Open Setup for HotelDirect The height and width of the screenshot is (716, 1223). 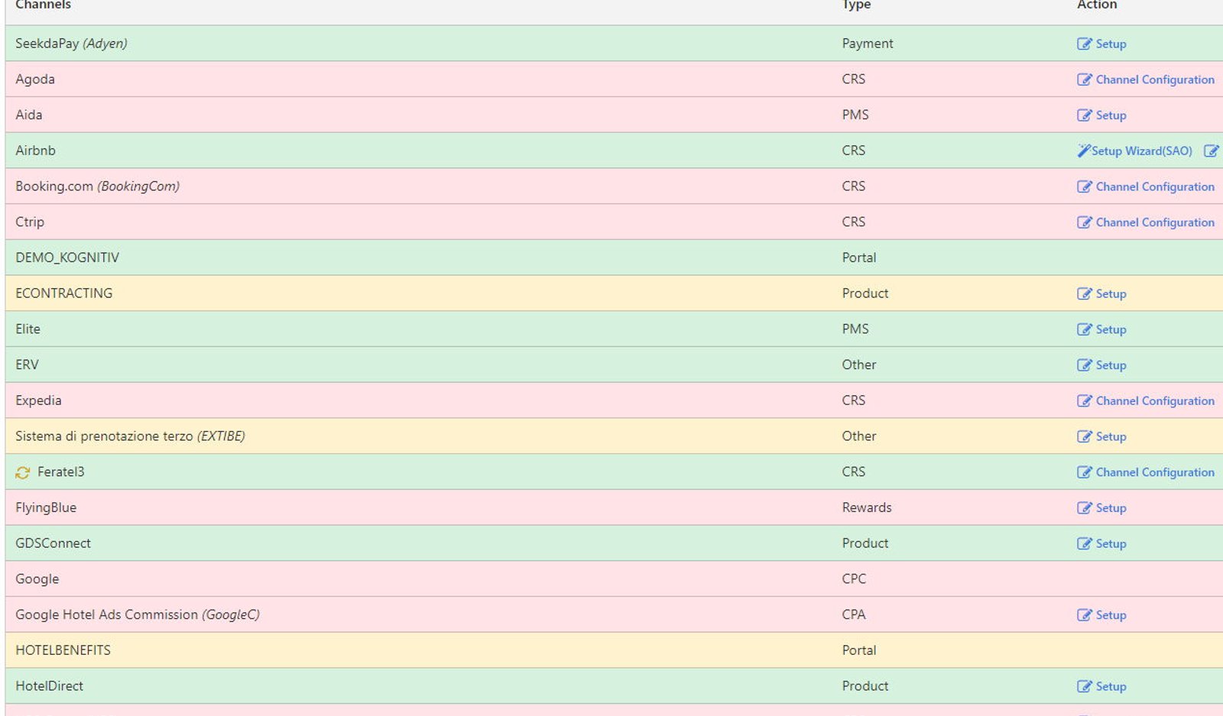pos(1111,686)
